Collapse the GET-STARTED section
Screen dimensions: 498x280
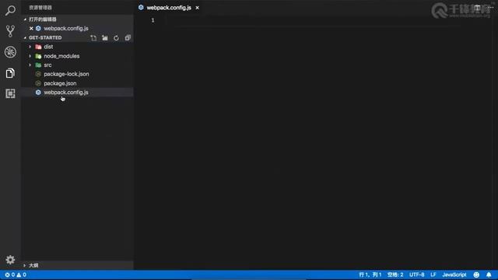25,38
